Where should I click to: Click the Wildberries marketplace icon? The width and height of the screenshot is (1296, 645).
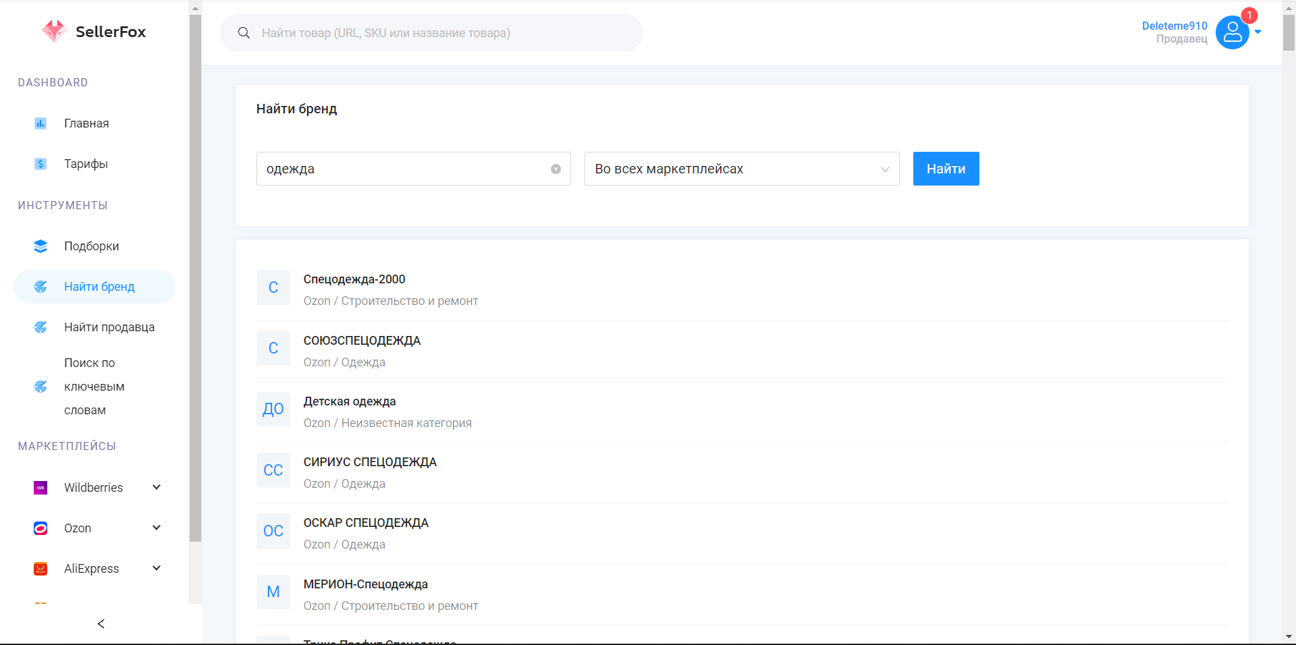(x=40, y=488)
